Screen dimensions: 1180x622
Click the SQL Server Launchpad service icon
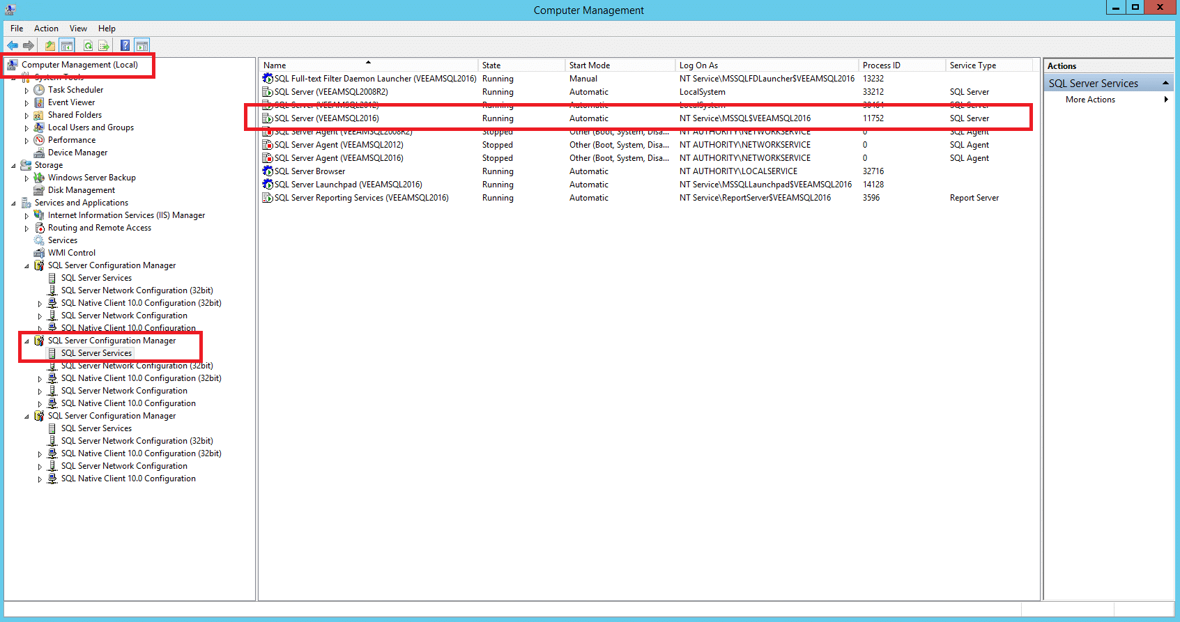(268, 185)
